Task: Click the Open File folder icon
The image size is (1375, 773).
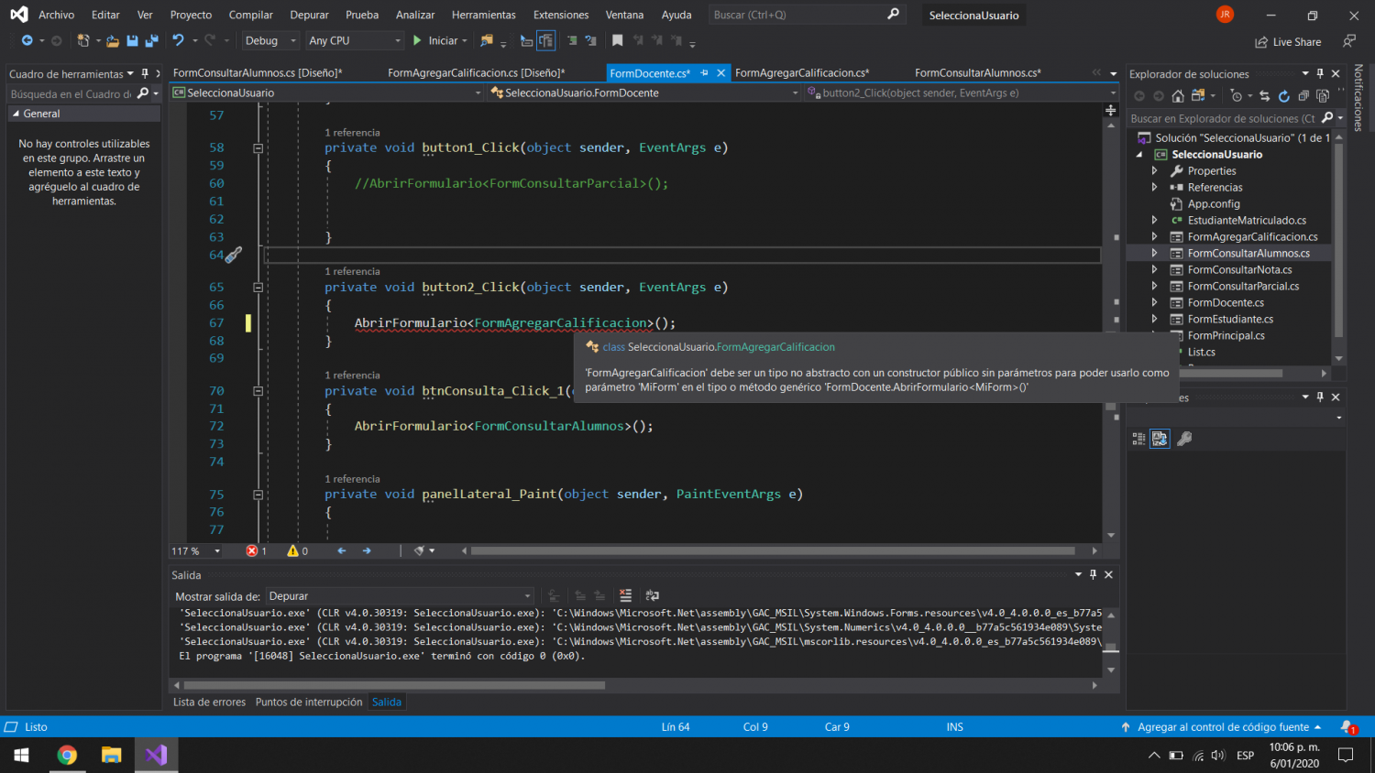Action: tap(113, 40)
